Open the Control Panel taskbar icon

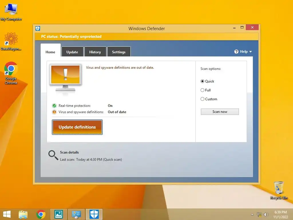[x=76, y=214]
